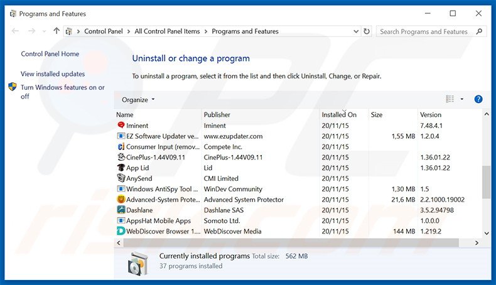Sort by the Size column header
The height and width of the screenshot is (285, 496).
pos(377,114)
